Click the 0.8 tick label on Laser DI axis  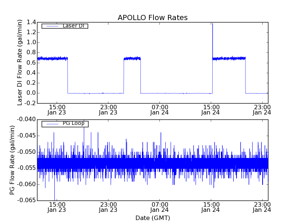(x=31, y=52)
